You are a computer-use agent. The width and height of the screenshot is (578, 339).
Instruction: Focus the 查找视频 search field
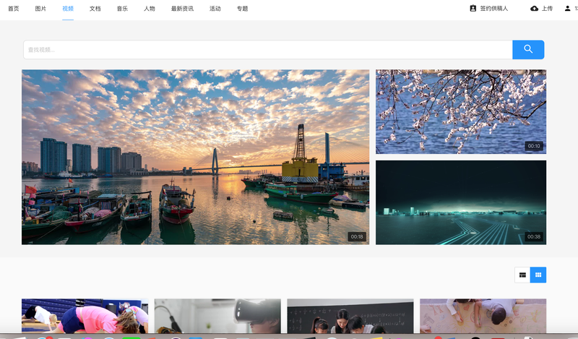pyautogui.click(x=268, y=49)
